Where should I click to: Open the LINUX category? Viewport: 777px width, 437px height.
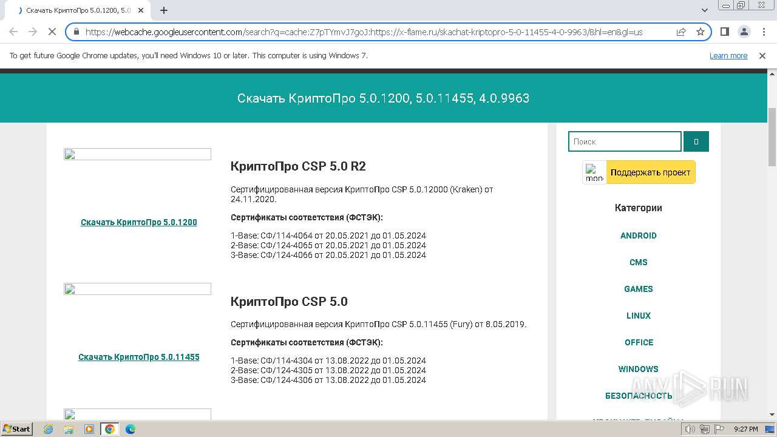point(639,316)
